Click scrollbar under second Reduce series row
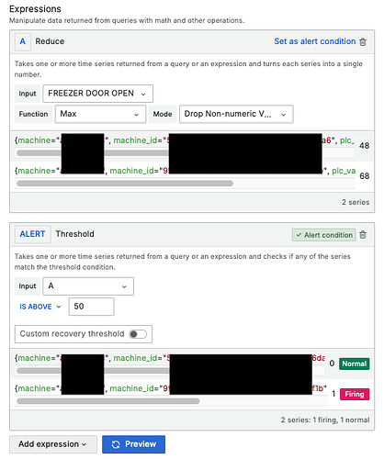The image size is (384, 459). [x=125, y=184]
